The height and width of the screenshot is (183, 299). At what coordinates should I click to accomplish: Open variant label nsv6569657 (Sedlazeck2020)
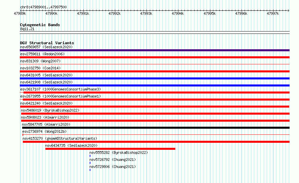click(46, 47)
